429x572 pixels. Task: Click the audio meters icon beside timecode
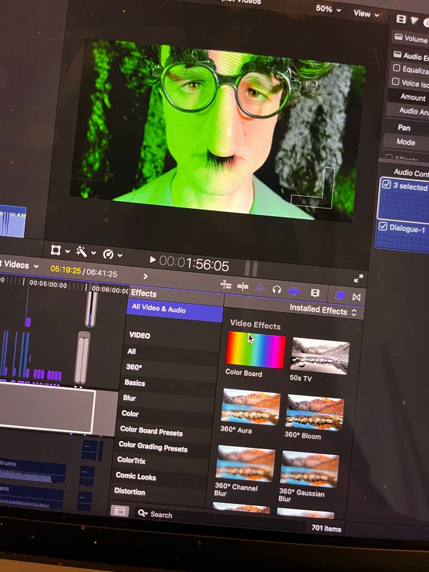point(251,269)
